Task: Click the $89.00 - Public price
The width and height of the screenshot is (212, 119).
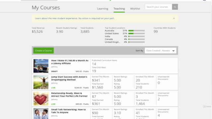Action: pos(82,104)
